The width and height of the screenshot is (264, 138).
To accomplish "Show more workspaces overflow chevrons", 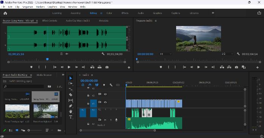I will pos(213,13).
